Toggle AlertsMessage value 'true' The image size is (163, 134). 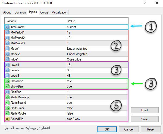tap(97, 97)
